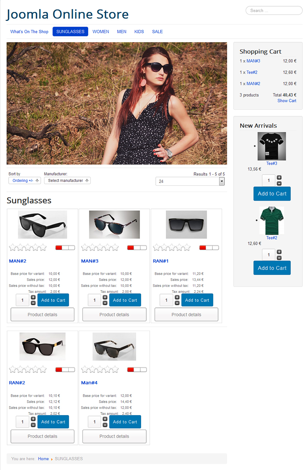Click plus icon to increase MAN#2 quantity
The width and height of the screenshot is (308, 470).
[x=33, y=297]
